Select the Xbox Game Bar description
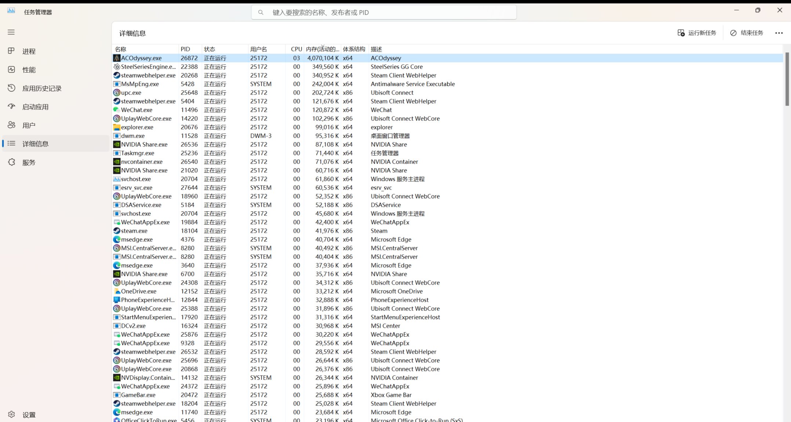Screen dimensions: 791x422 coord(391,395)
